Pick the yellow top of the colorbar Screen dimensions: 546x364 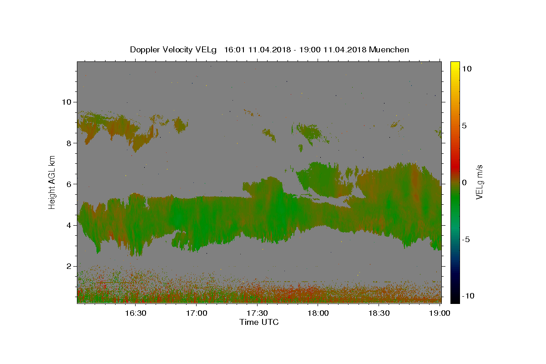(455, 65)
